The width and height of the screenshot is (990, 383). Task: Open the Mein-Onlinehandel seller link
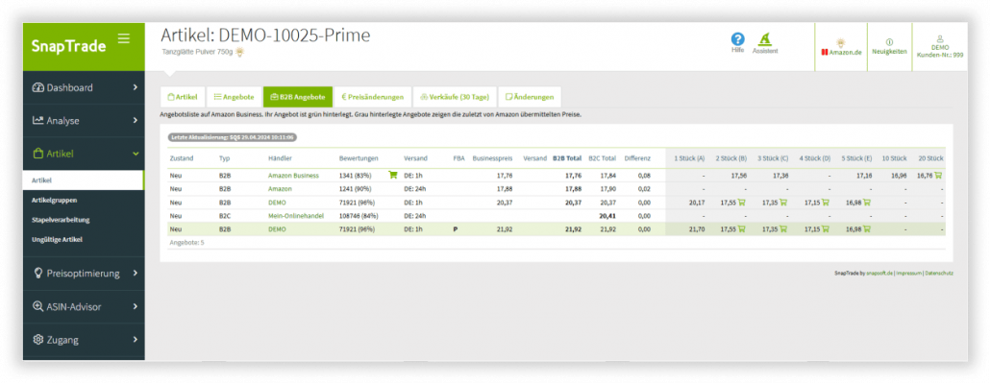click(x=295, y=216)
